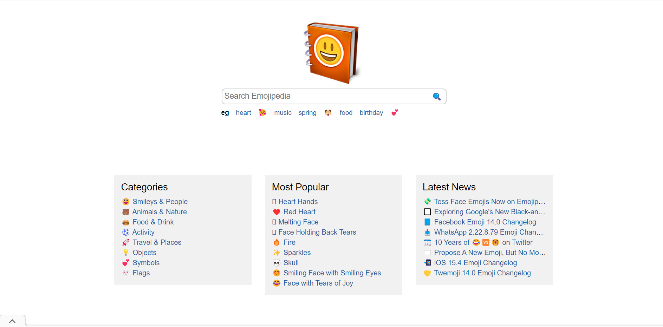Click the blue book icon beside Facebook Emoji news
This screenshot has width=663, height=327.
coord(427,222)
